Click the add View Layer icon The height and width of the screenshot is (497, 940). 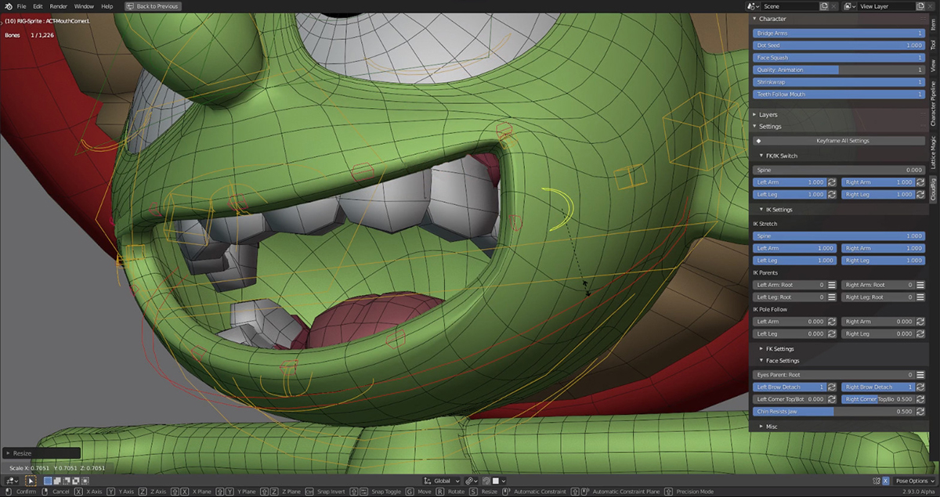pyautogui.click(x=920, y=6)
